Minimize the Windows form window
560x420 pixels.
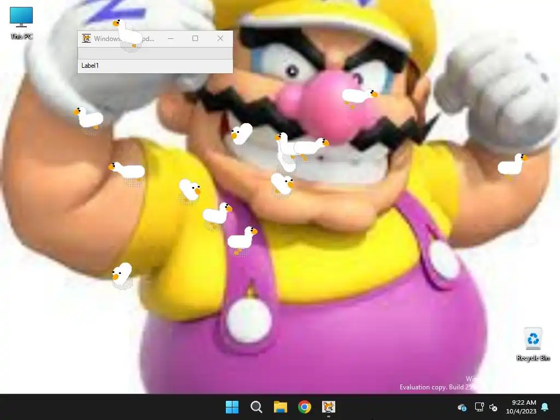(171, 38)
